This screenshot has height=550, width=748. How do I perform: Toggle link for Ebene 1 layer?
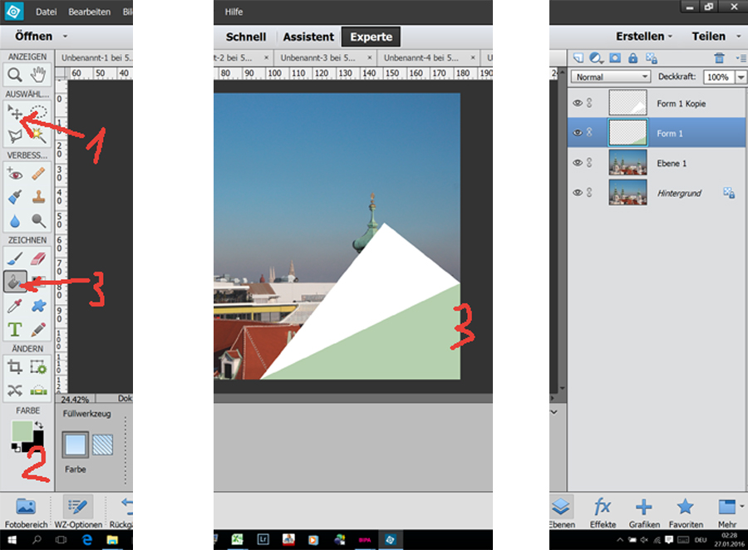point(589,163)
